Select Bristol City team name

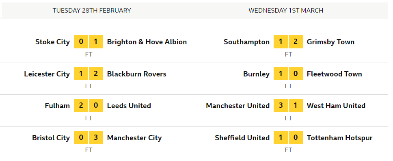tap(51, 138)
